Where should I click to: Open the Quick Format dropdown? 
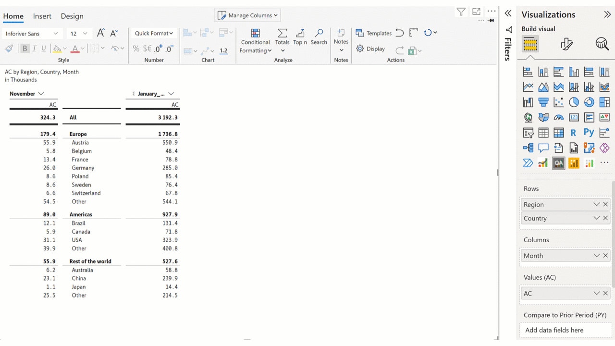pyautogui.click(x=154, y=33)
